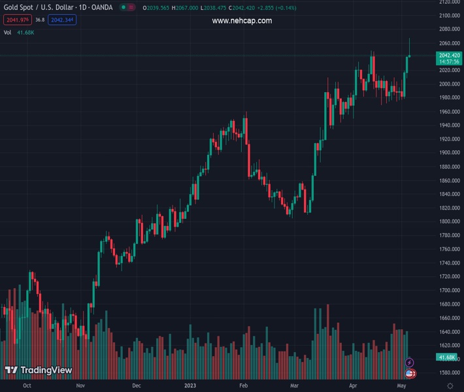The height and width of the screenshot is (392, 464).
Task: Click the US flag economic event icon
Action: click(x=410, y=373)
